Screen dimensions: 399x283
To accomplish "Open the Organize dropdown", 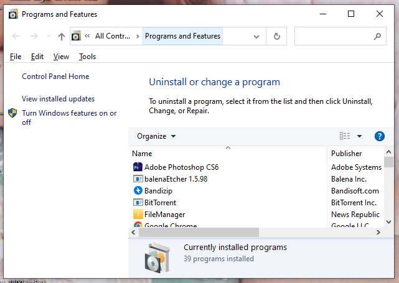I will tap(156, 136).
